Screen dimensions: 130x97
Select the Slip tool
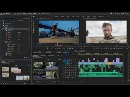(34, 27)
